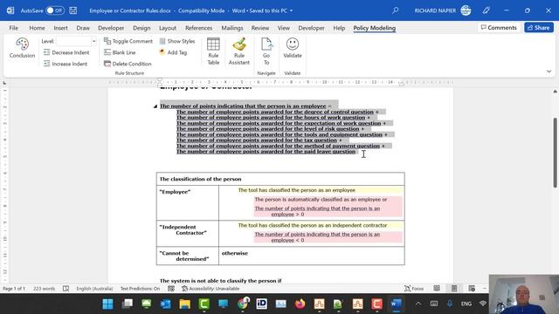Open Firefox from the taskbar
Screen dimensions: 559x314
[300, 304]
